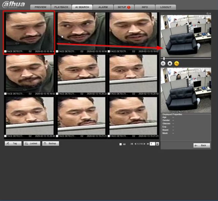Image resolution: width=218 pixels, height=201 pixels.
Task: Click the 'Glasses:' property label
Action: [166, 123]
